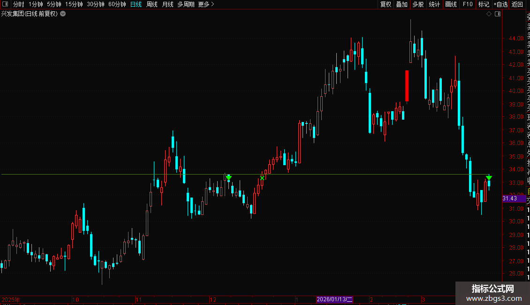Click the 2025年 label on time axis
The width and height of the screenshot is (530, 305).
[10, 299]
